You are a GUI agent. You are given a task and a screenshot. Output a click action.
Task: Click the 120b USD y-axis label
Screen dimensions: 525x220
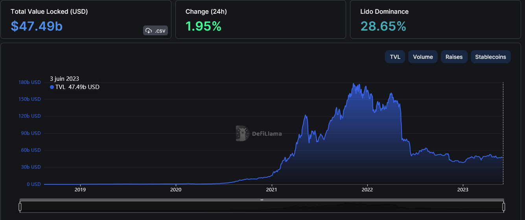[x=29, y=116]
